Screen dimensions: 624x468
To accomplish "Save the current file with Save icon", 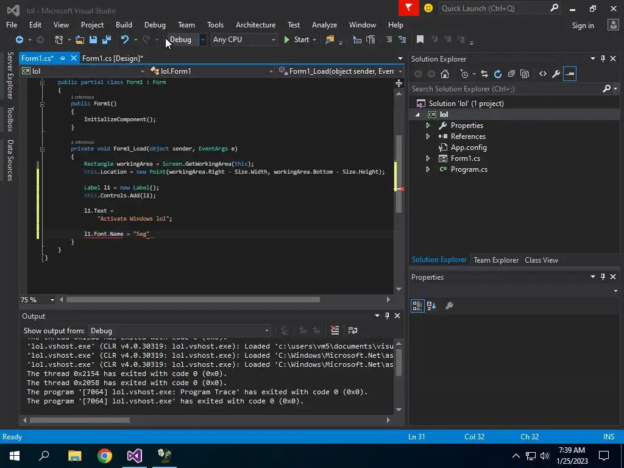I will tap(93, 40).
